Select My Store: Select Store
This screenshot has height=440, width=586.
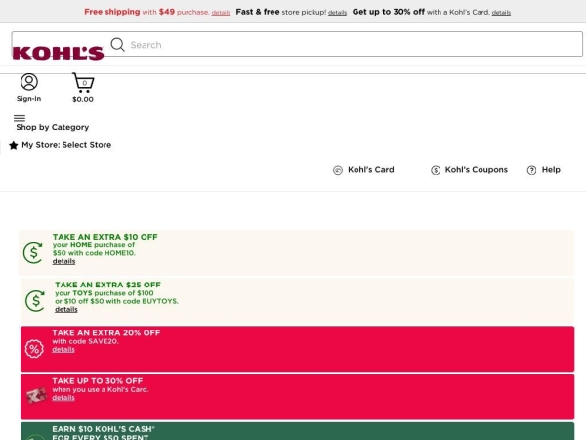coord(66,145)
